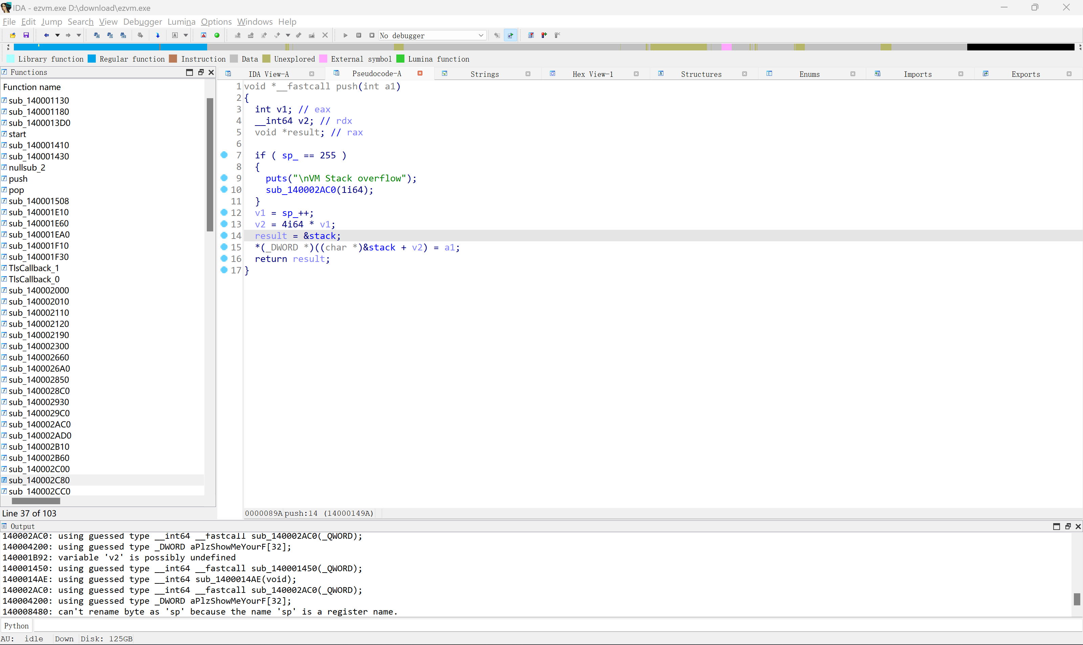Click the navigation band overview bar
This screenshot has height=645, width=1083.
[544, 47]
